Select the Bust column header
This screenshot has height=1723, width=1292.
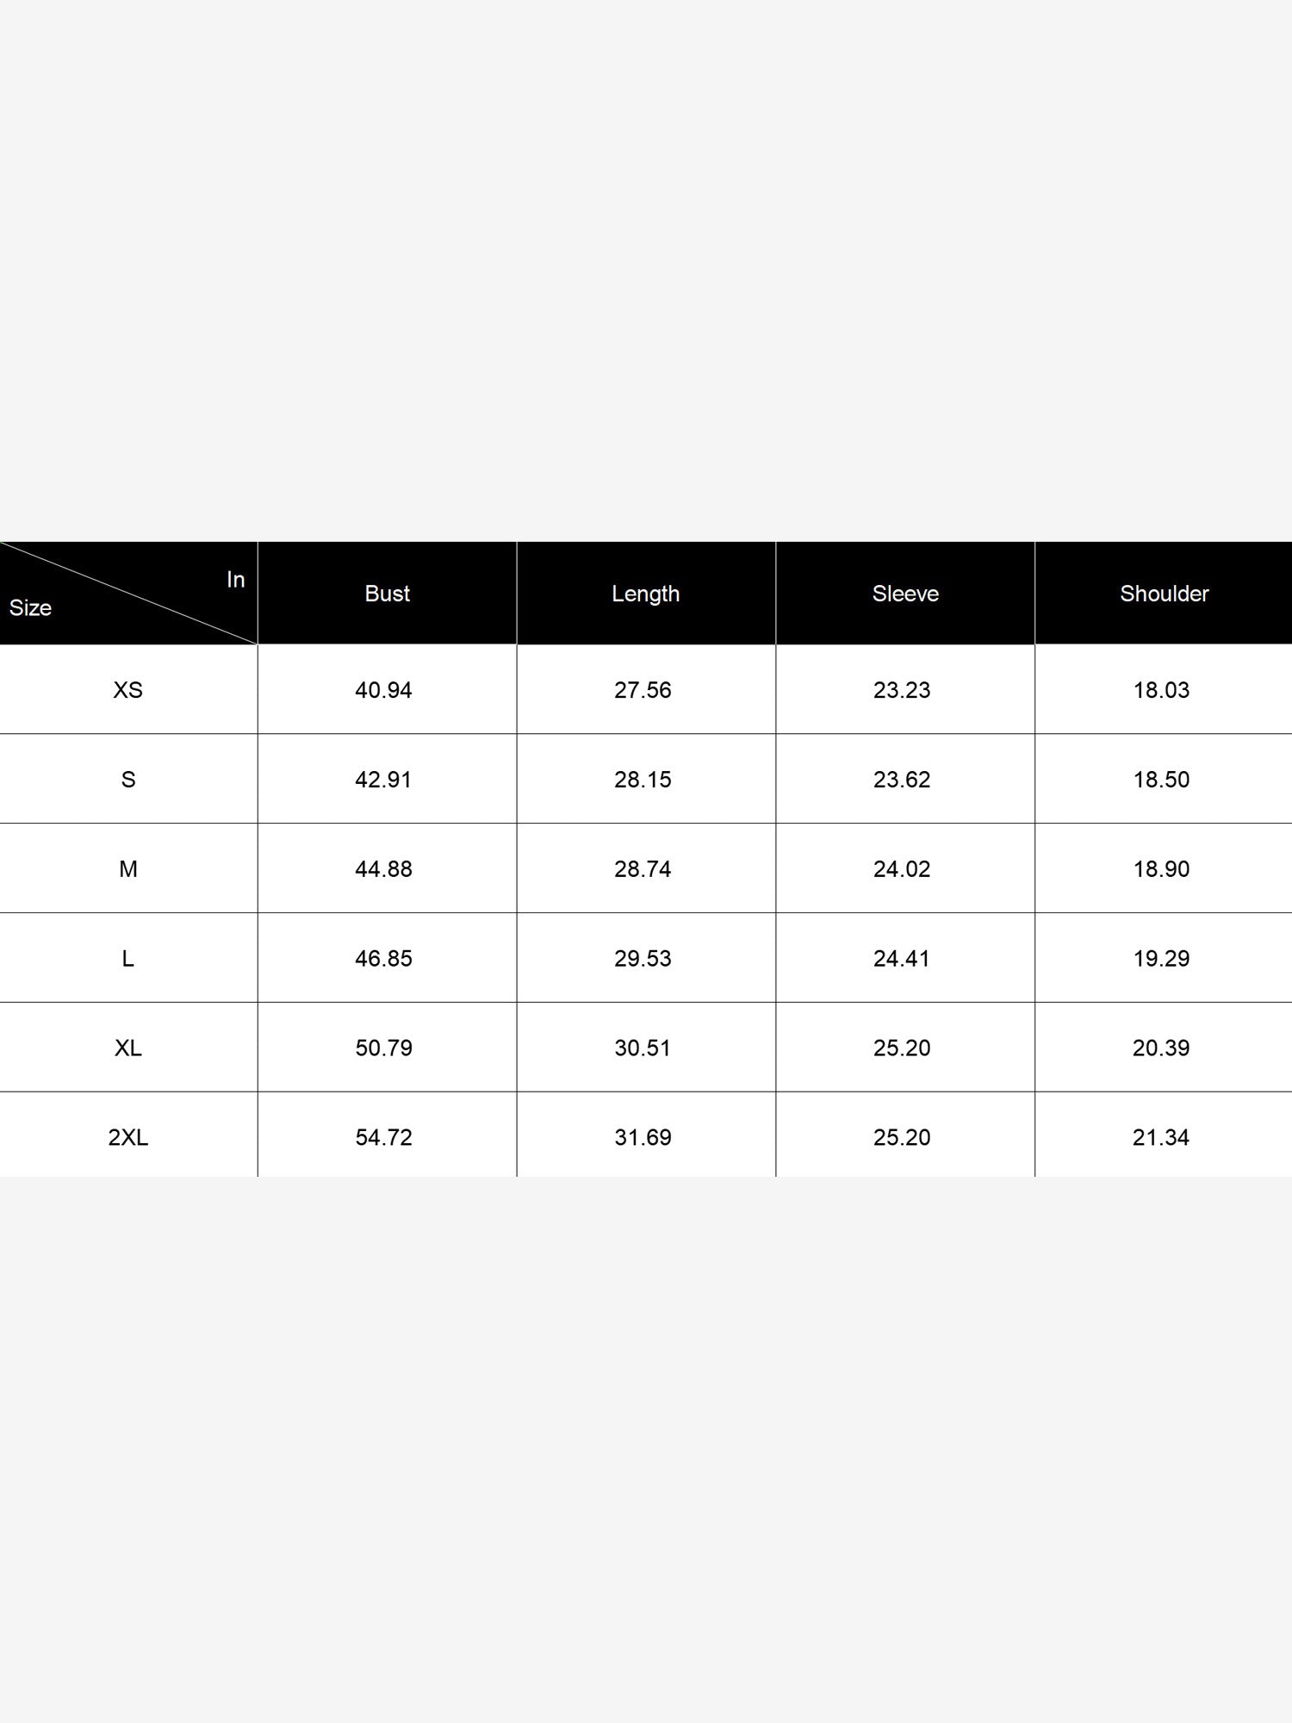pyautogui.click(x=387, y=594)
